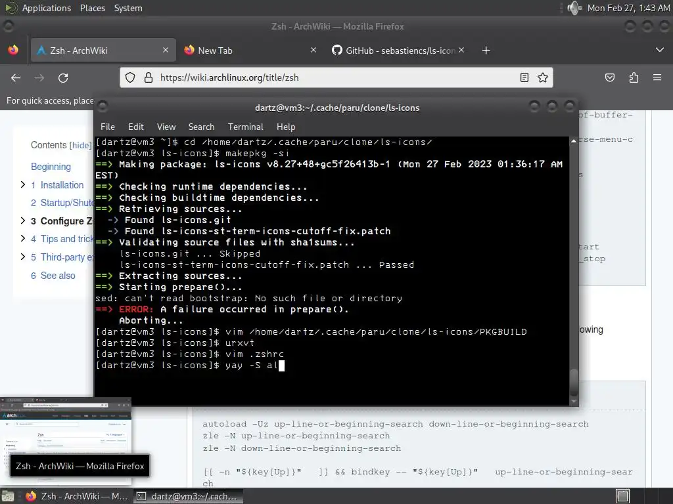Open the Tips and tricks contents link

(x=62, y=239)
